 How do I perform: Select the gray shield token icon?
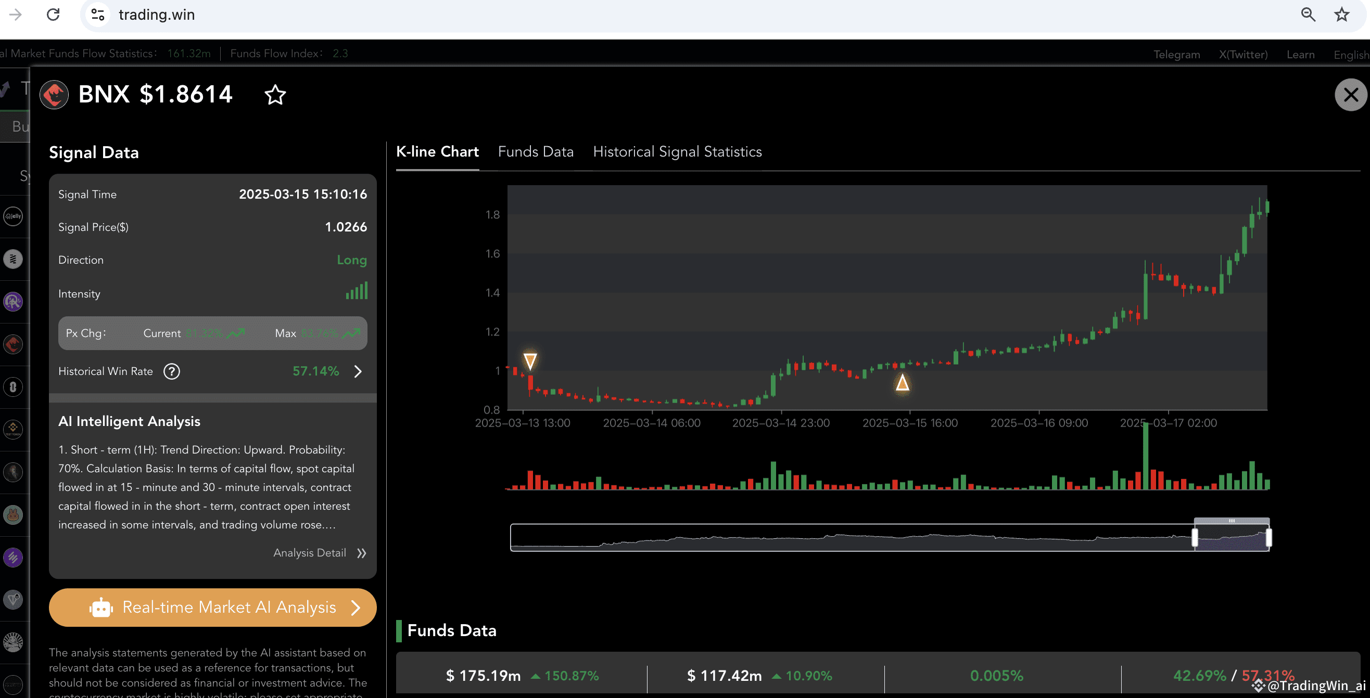[14, 600]
